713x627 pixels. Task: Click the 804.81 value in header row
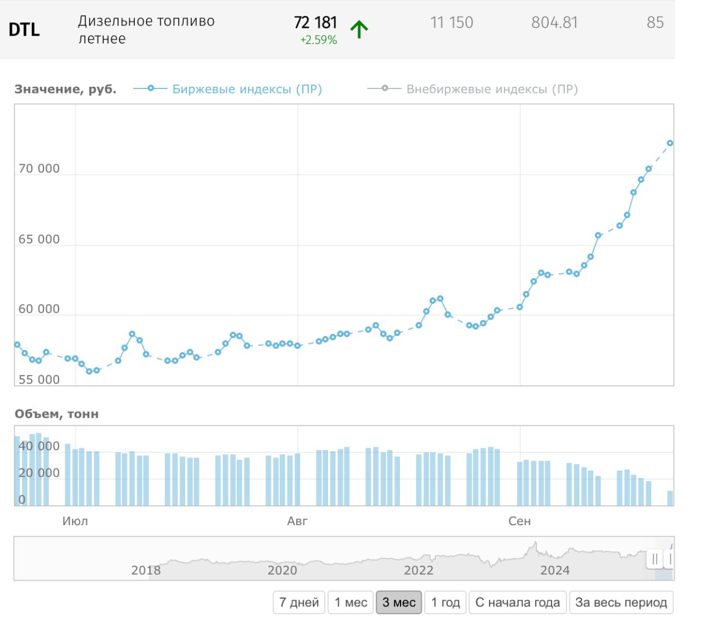coord(554,23)
